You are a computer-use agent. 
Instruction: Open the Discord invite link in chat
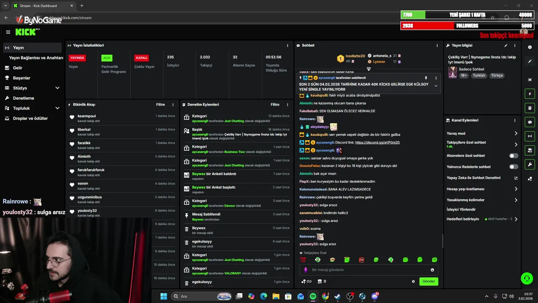[x=377, y=143]
